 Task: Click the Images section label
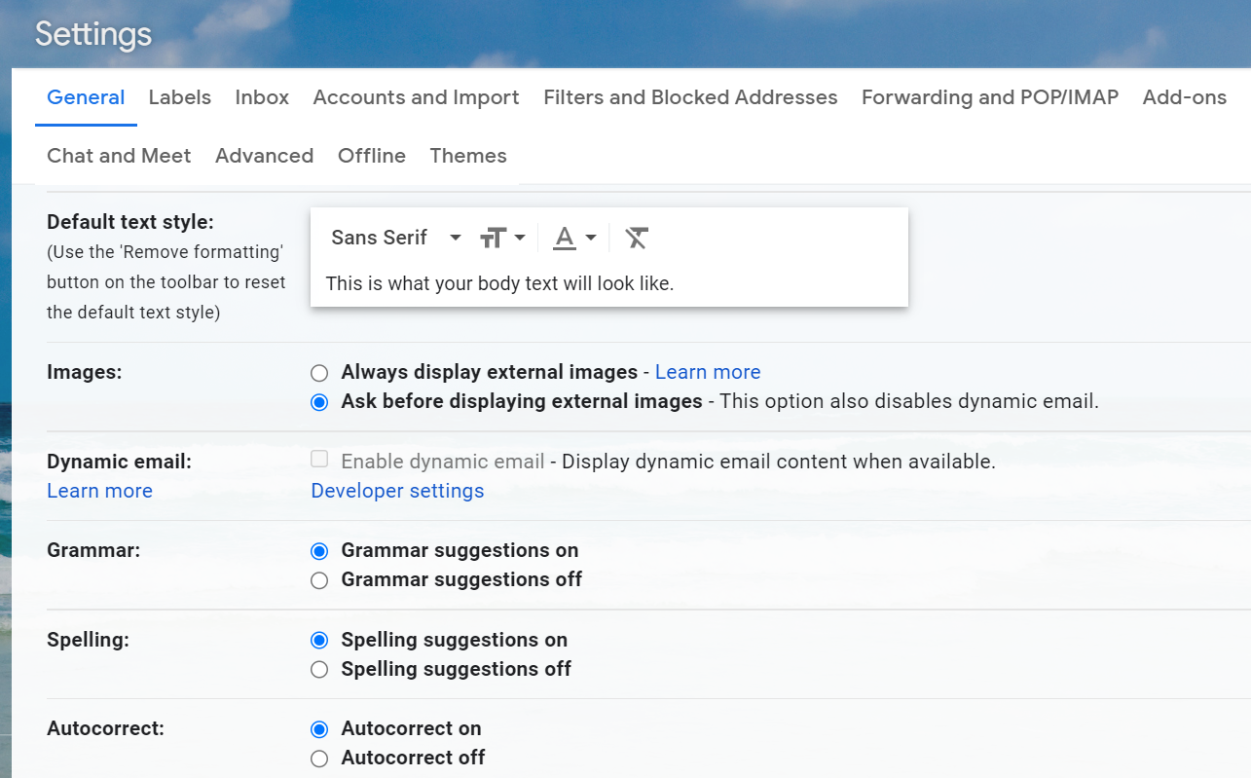point(84,372)
